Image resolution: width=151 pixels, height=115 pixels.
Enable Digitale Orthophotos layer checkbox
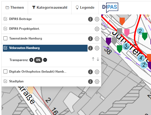(6, 72)
